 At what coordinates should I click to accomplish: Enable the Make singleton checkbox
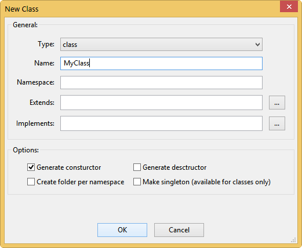tap(137, 182)
